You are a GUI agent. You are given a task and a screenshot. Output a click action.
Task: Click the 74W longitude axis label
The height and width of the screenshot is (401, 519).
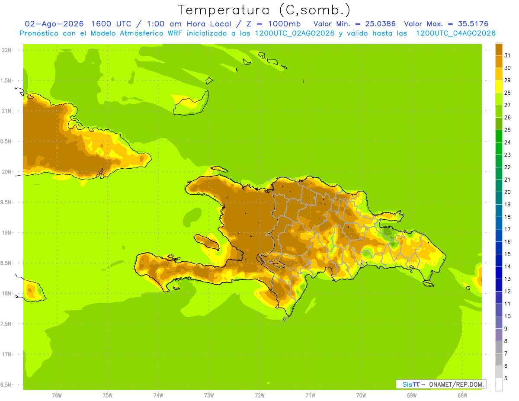[158, 395]
